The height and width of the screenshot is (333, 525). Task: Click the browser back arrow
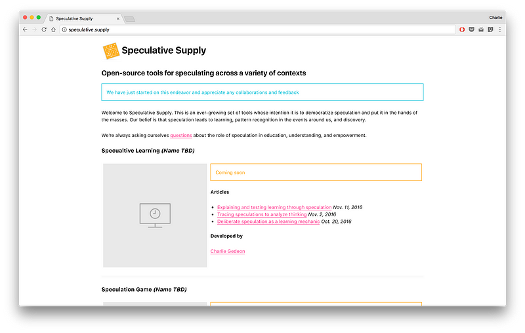coord(25,29)
